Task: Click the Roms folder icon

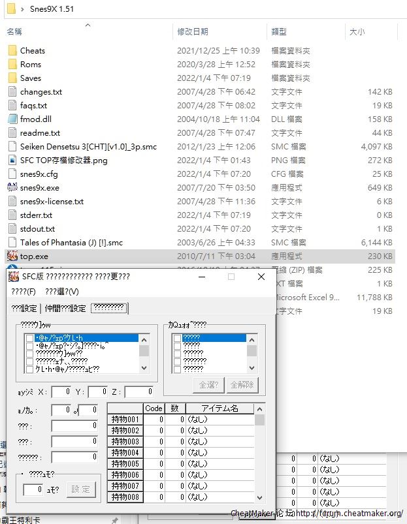Action: tap(12, 65)
